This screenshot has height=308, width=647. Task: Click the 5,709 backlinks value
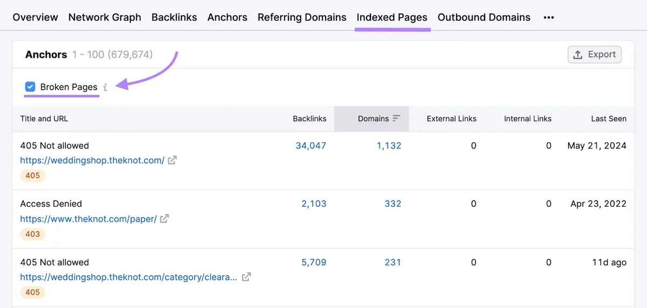tap(314, 262)
